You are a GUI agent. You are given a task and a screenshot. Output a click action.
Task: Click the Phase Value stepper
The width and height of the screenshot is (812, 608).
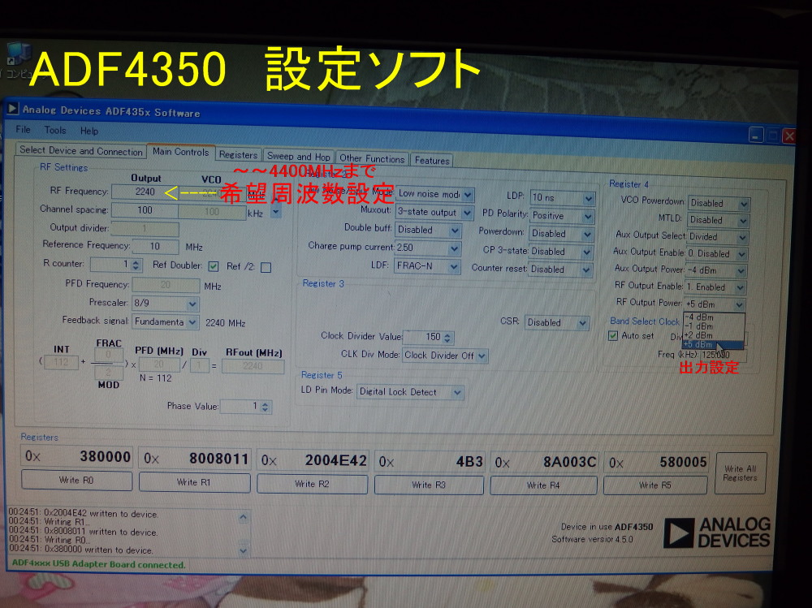tap(266, 407)
